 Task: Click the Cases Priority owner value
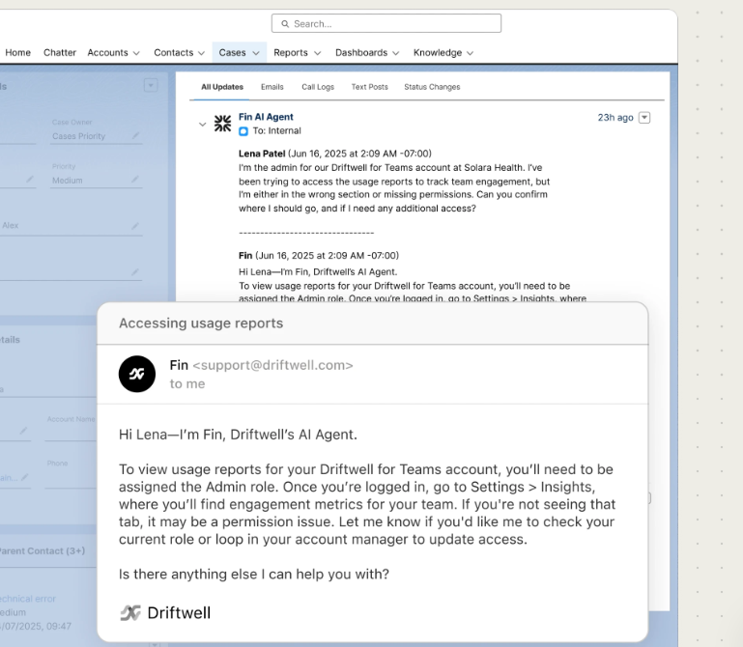click(78, 136)
